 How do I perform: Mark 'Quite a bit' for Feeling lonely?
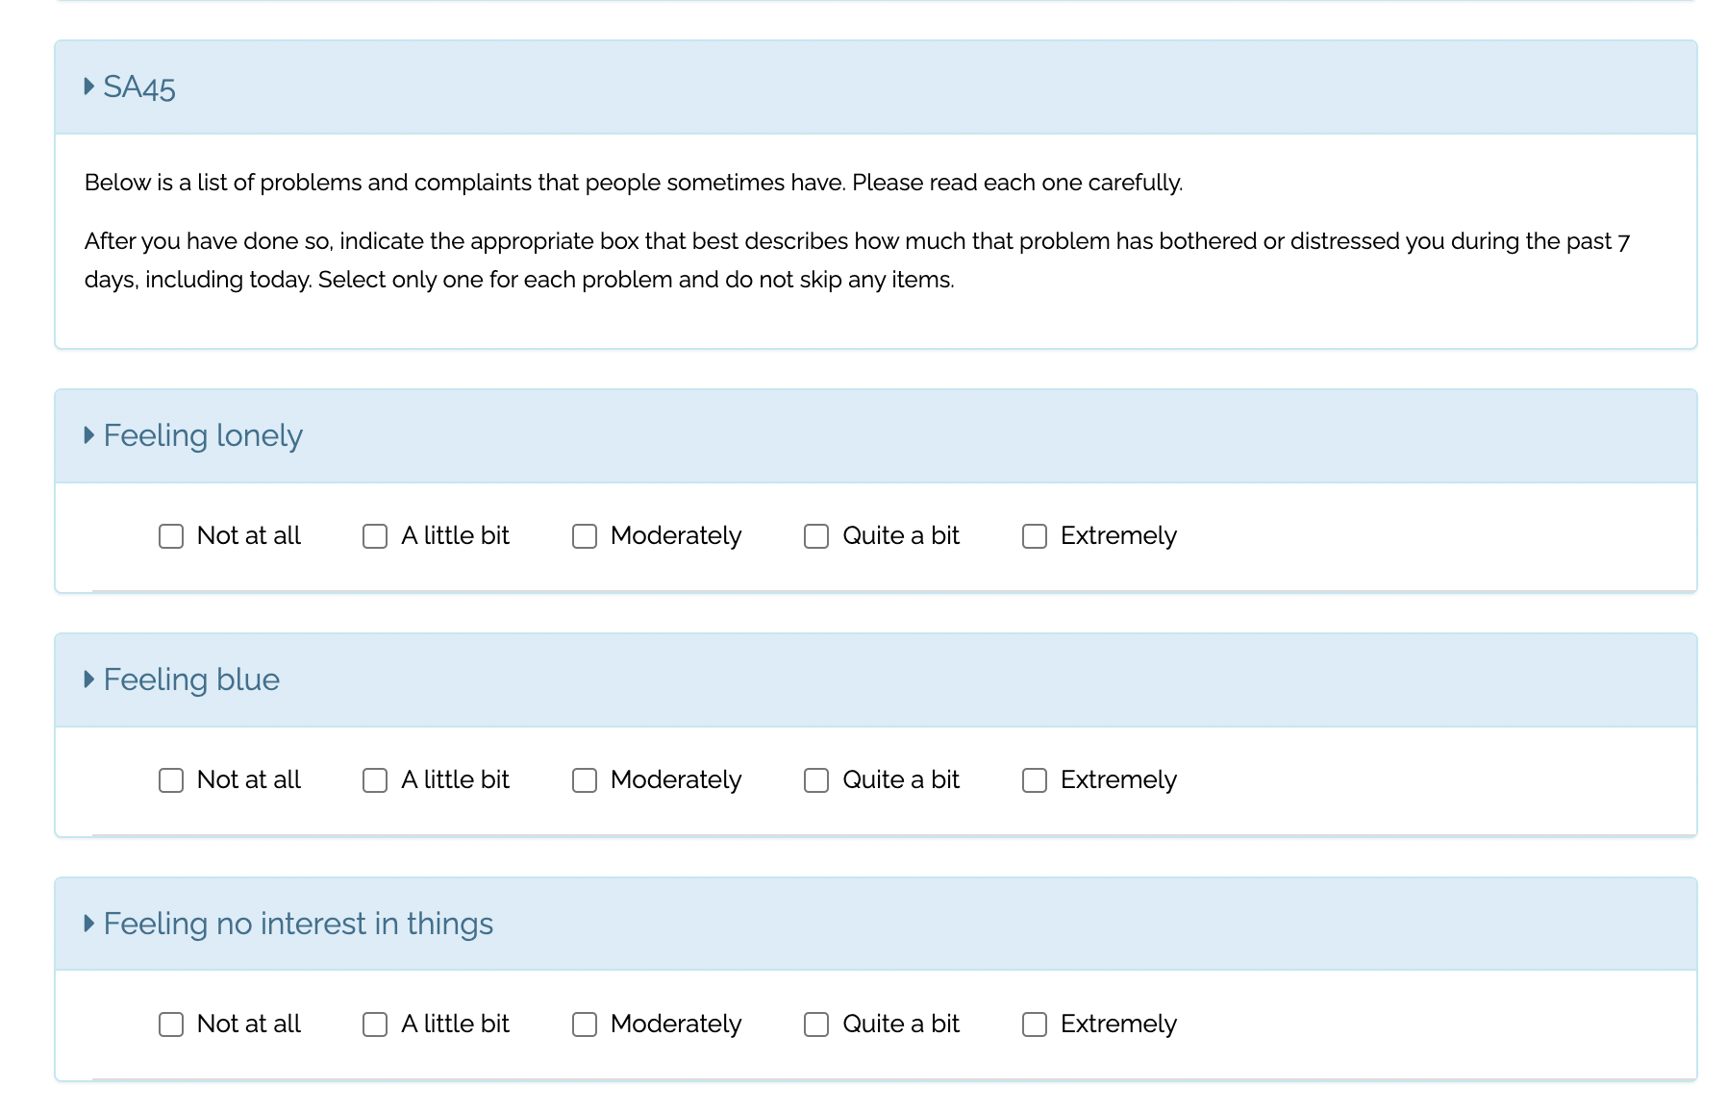816,536
